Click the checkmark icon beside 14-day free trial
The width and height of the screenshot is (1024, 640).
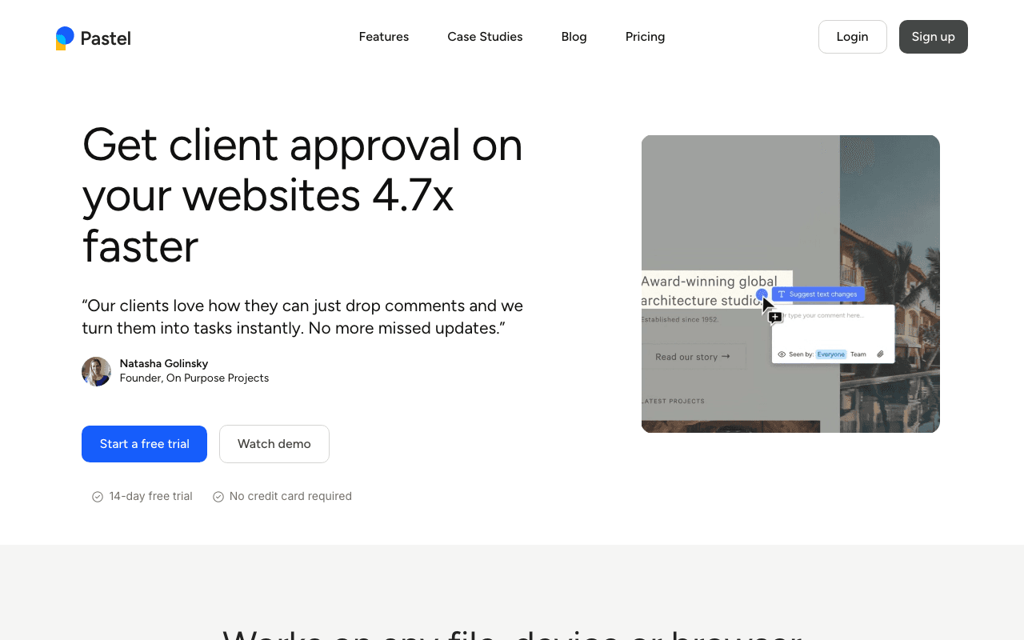pos(98,497)
